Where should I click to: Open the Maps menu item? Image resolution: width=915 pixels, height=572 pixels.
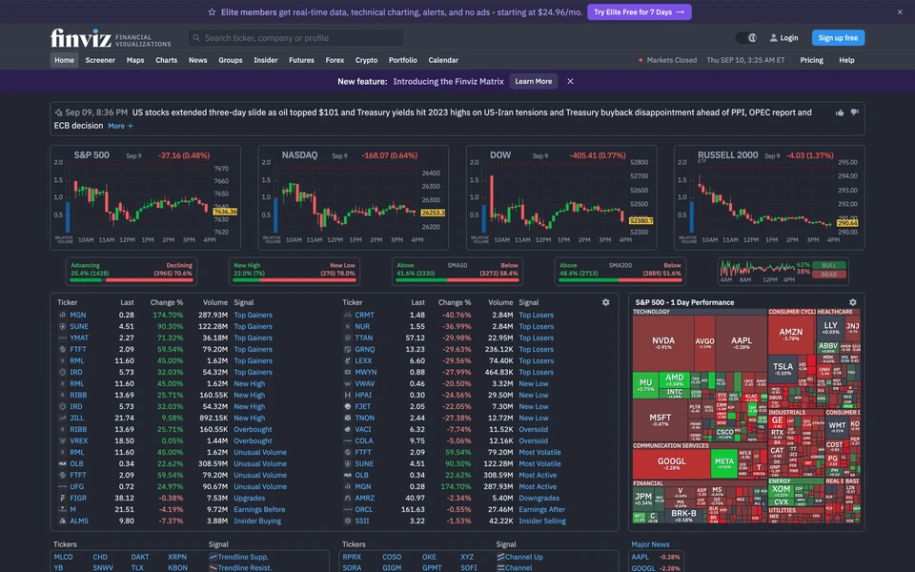click(135, 60)
